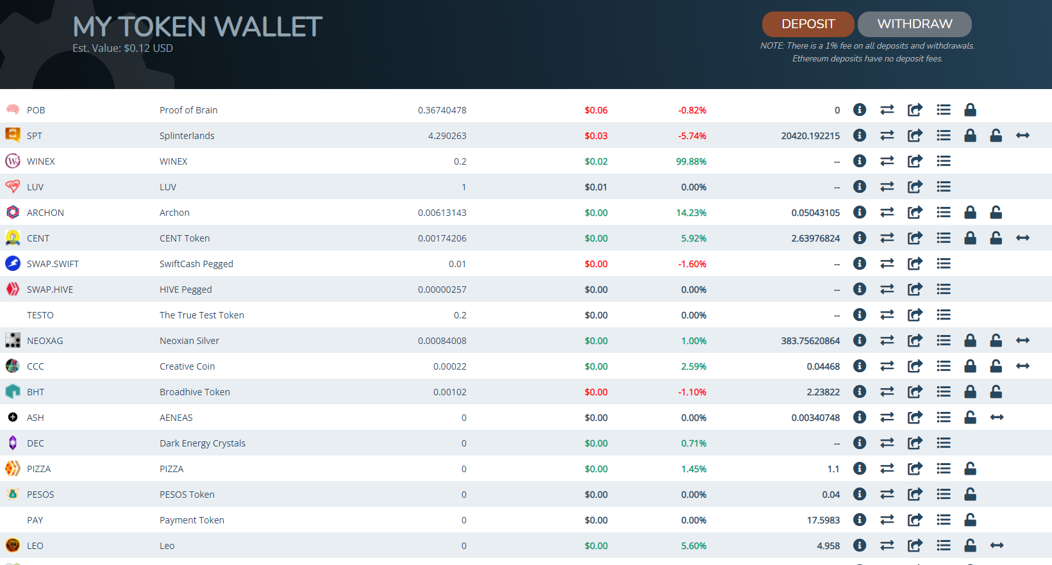This screenshot has height=565, width=1052.
Task: Click the ARCHON 14.23% change value
Action: [691, 213]
